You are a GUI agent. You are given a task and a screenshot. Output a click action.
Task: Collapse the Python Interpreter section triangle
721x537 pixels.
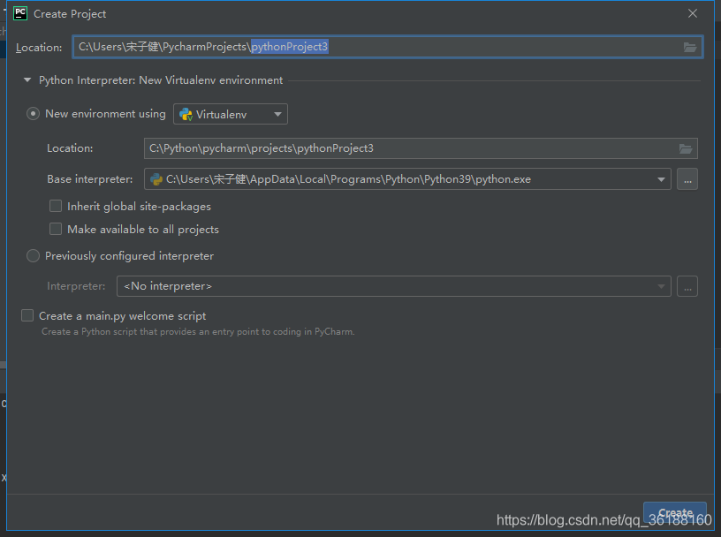click(27, 80)
